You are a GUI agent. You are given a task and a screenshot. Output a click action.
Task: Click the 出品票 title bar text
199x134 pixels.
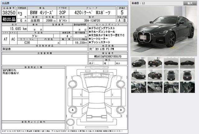tap(6, 3)
